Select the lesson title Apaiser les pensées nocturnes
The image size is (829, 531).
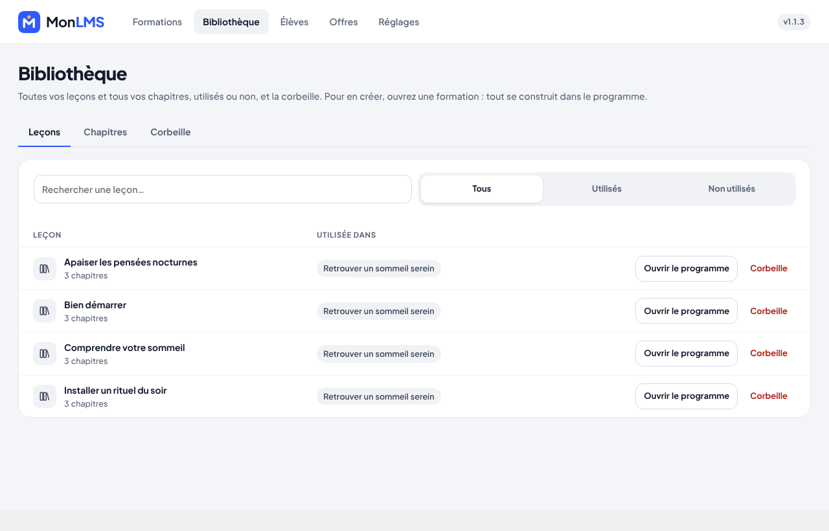click(131, 262)
